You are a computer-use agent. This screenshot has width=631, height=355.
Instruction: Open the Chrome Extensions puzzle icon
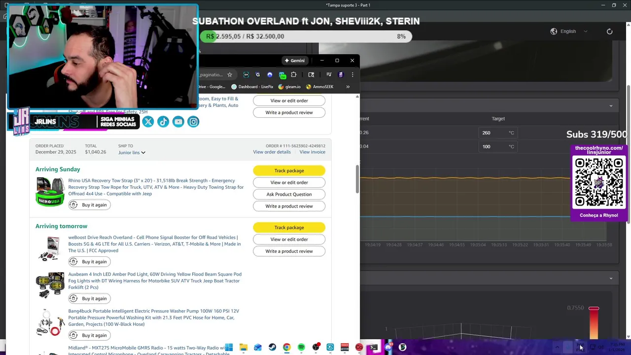pyautogui.click(x=294, y=75)
